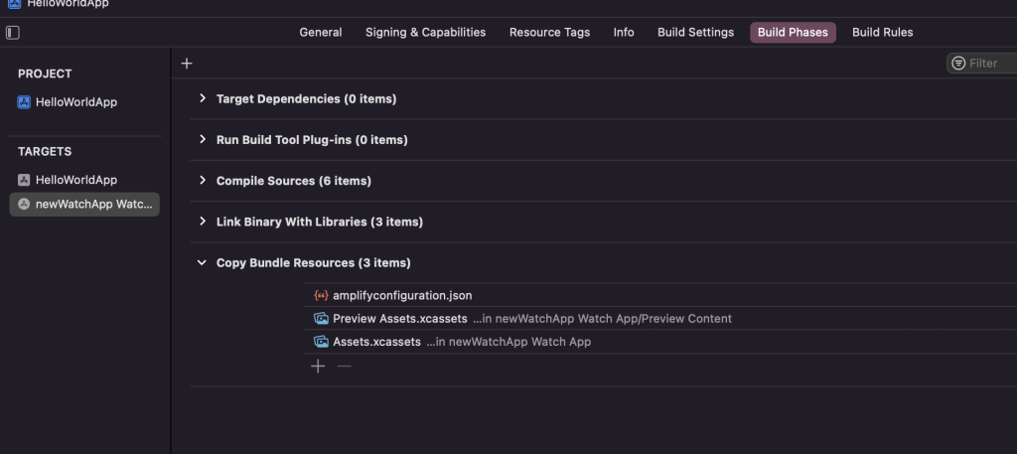Click the HelloWorldApp project icon in the title

point(14,3)
